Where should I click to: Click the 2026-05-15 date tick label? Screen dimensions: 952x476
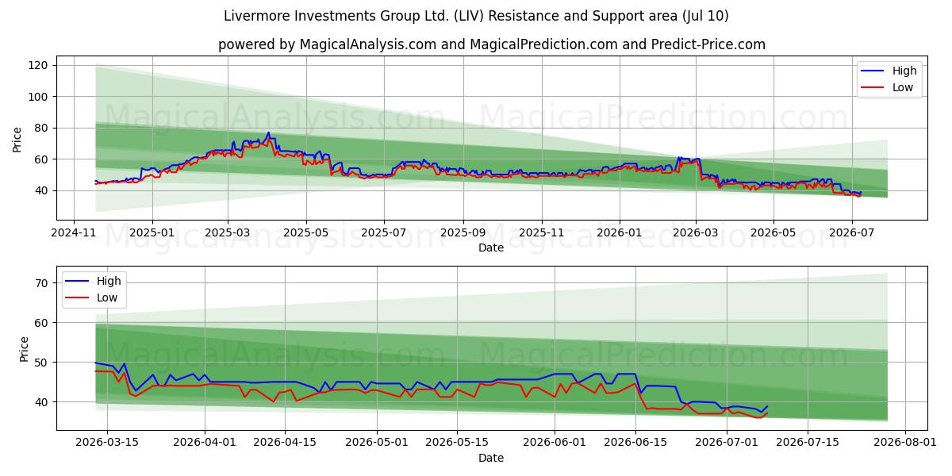[457, 443]
